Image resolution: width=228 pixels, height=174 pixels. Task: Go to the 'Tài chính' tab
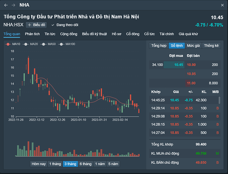coord(167,34)
